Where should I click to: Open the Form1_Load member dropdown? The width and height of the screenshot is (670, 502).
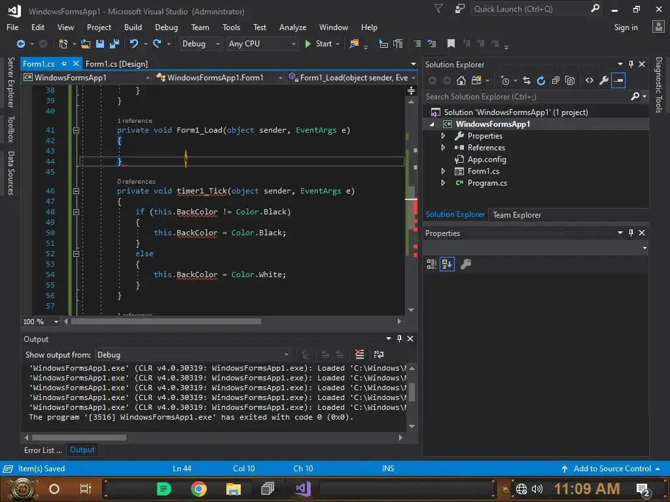point(352,78)
